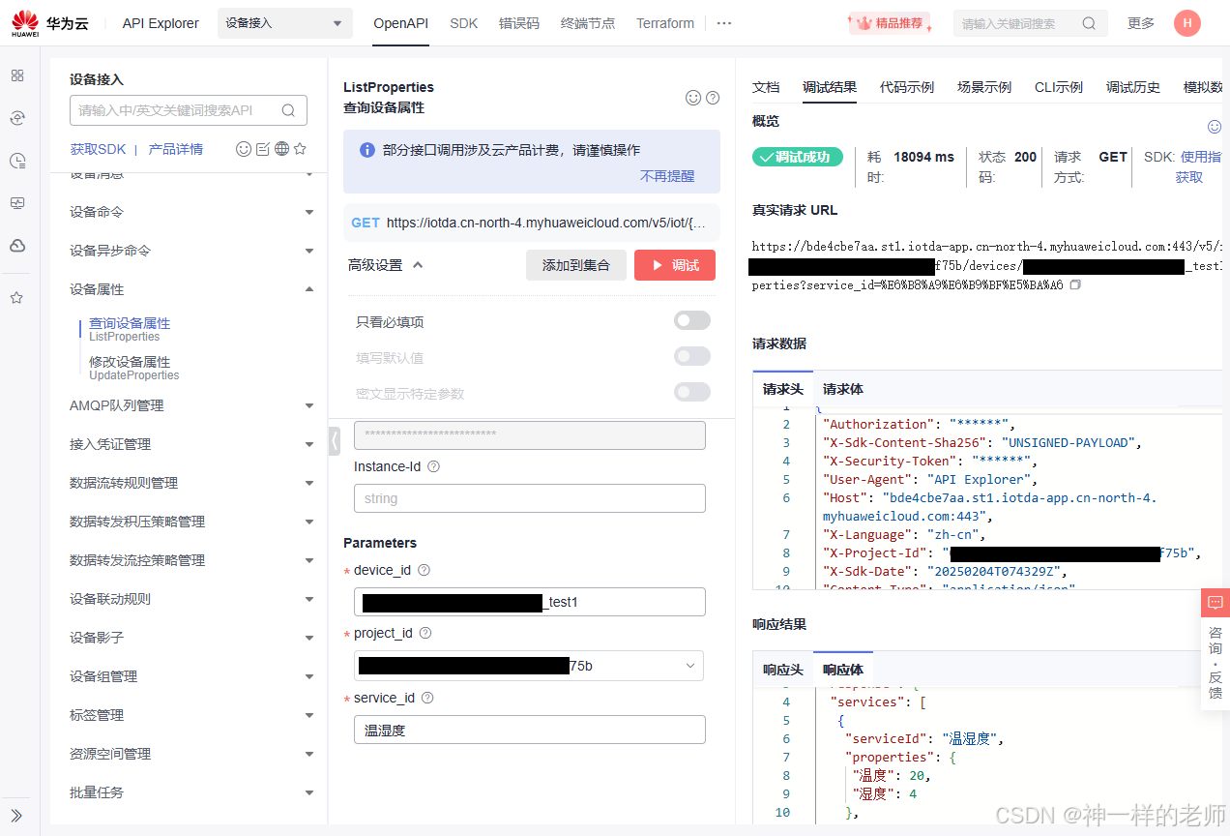Copy the real request URL via copy icon
The height and width of the screenshot is (836, 1230).
[1075, 285]
